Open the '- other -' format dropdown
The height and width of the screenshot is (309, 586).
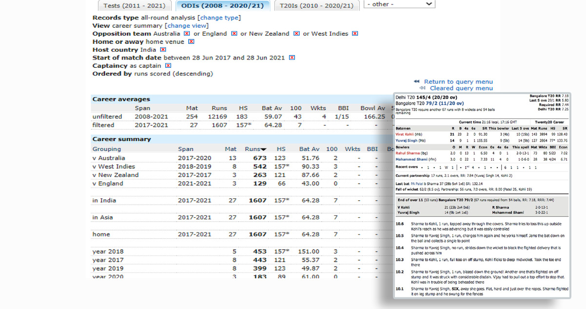pos(399,4)
